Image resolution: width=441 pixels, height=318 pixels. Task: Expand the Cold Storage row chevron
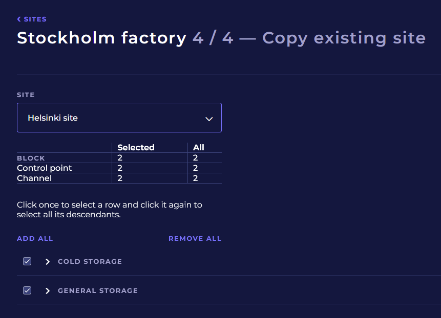click(48, 262)
